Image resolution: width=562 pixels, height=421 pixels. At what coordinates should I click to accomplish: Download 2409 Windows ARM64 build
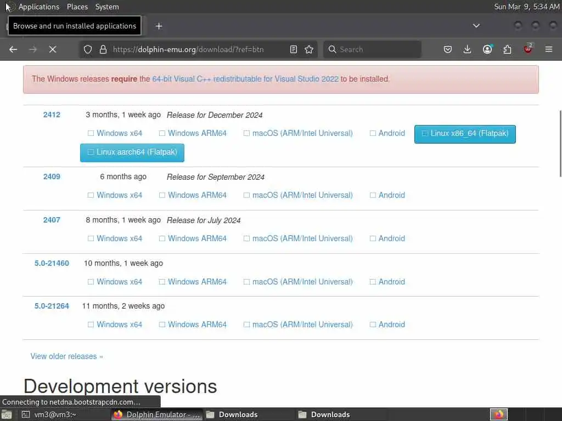[193, 195]
